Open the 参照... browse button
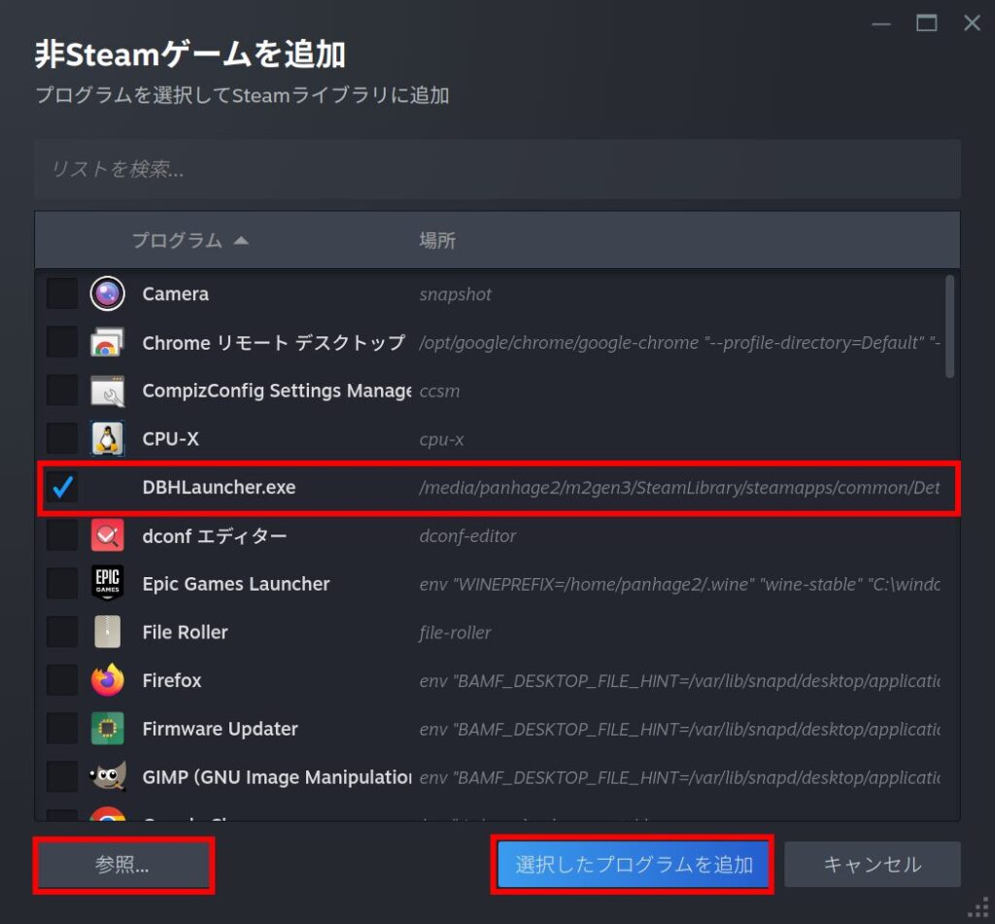This screenshot has height=924, width=995. [x=123, y=865]
